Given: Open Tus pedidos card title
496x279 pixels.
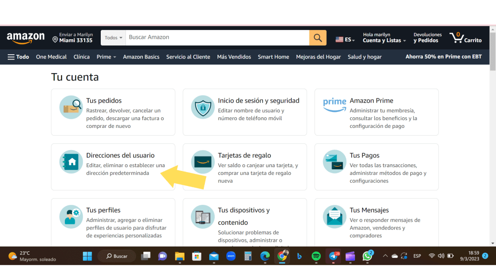Looking at the screenshot, I should tap(104, 101).
